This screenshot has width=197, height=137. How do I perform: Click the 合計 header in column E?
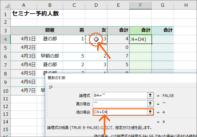click(118, 30)
